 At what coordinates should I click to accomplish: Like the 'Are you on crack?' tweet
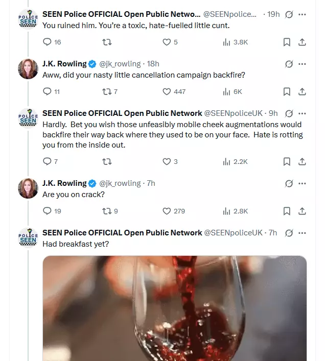click(x=174, y=211)
